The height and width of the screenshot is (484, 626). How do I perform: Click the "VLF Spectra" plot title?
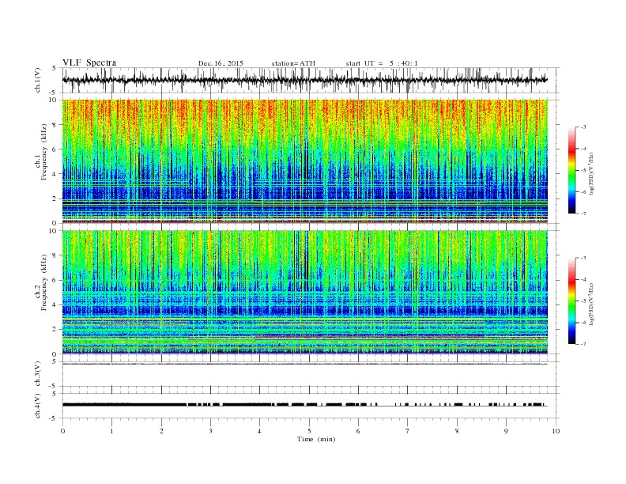pyautogui.click(x=89, y=62)
